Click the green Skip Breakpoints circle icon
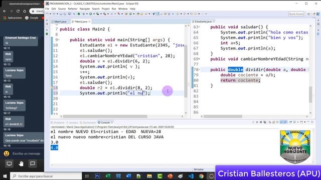The image size is (321, 180). pos(79,14)
